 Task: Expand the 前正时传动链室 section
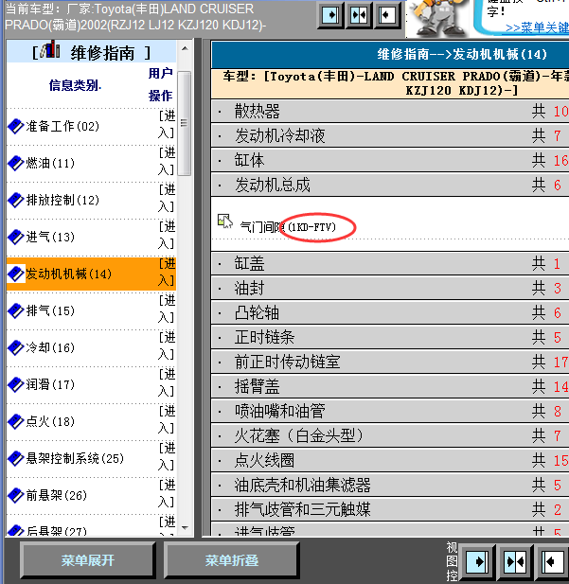390,362
